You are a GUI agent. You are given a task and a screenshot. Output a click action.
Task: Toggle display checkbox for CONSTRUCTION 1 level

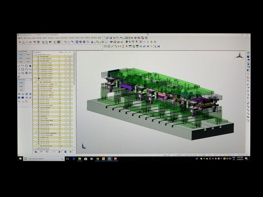click(x=70, y=63)
